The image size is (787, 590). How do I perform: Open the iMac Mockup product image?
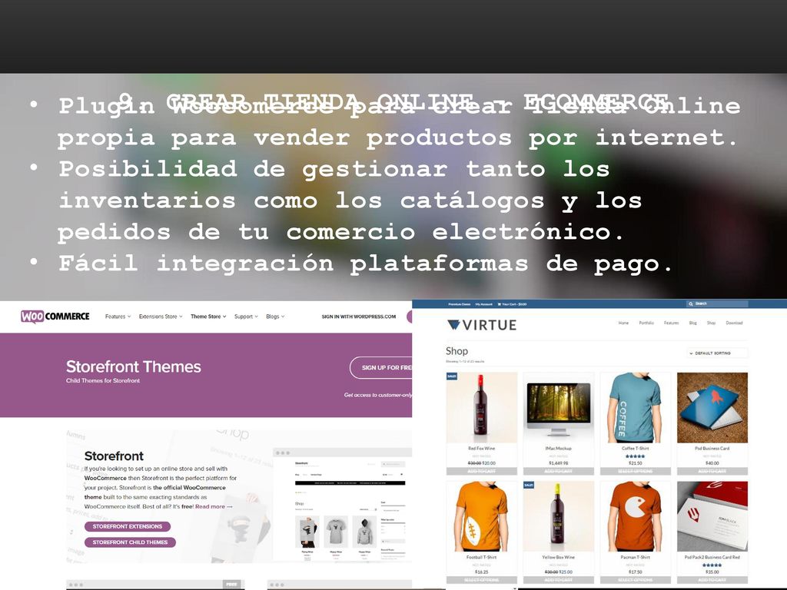pos(558,407)
